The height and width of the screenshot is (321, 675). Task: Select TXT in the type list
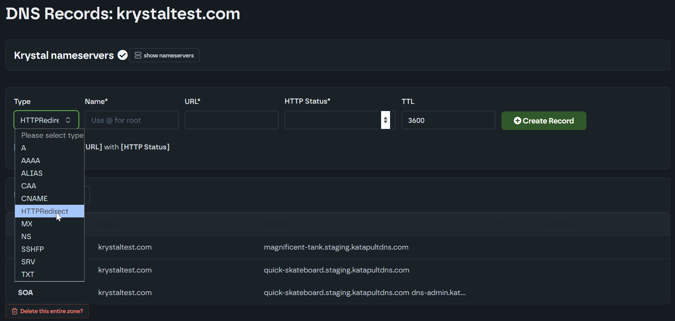point(28,275)
